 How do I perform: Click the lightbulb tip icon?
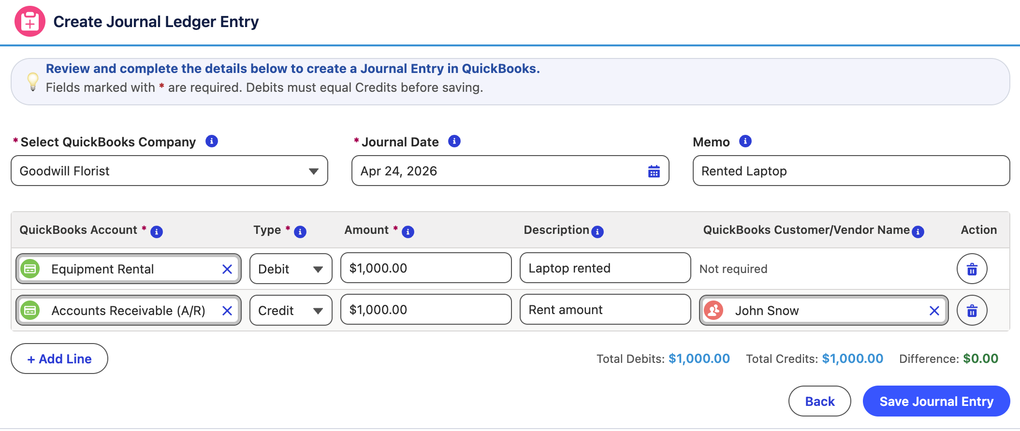click(33, 82)
